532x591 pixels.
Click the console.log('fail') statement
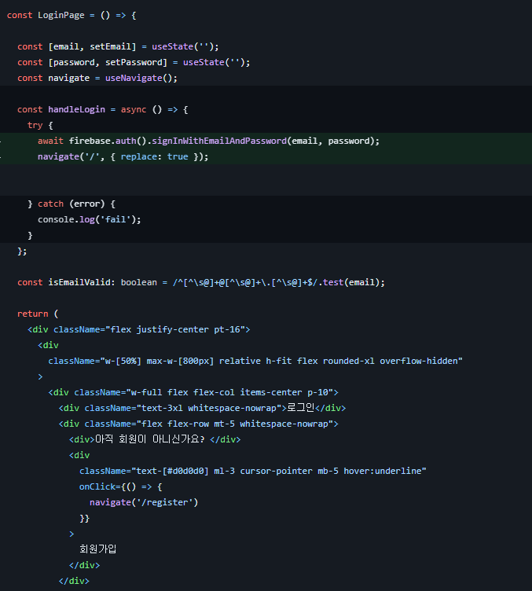pos(90,220)
